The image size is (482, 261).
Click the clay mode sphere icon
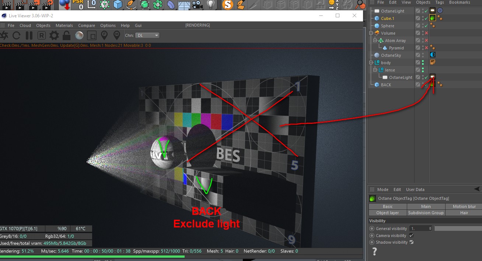pyautogui.click(x=79, y=35)
